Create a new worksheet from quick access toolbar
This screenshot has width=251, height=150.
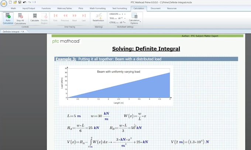10,2
